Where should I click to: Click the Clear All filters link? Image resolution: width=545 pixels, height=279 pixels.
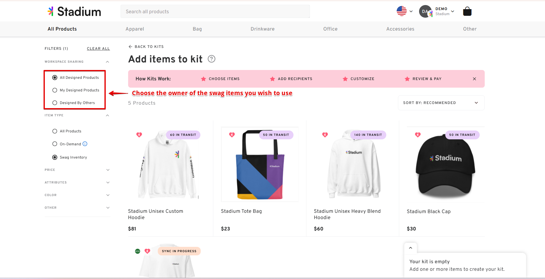pyautogui.click(x=98, y=49)
